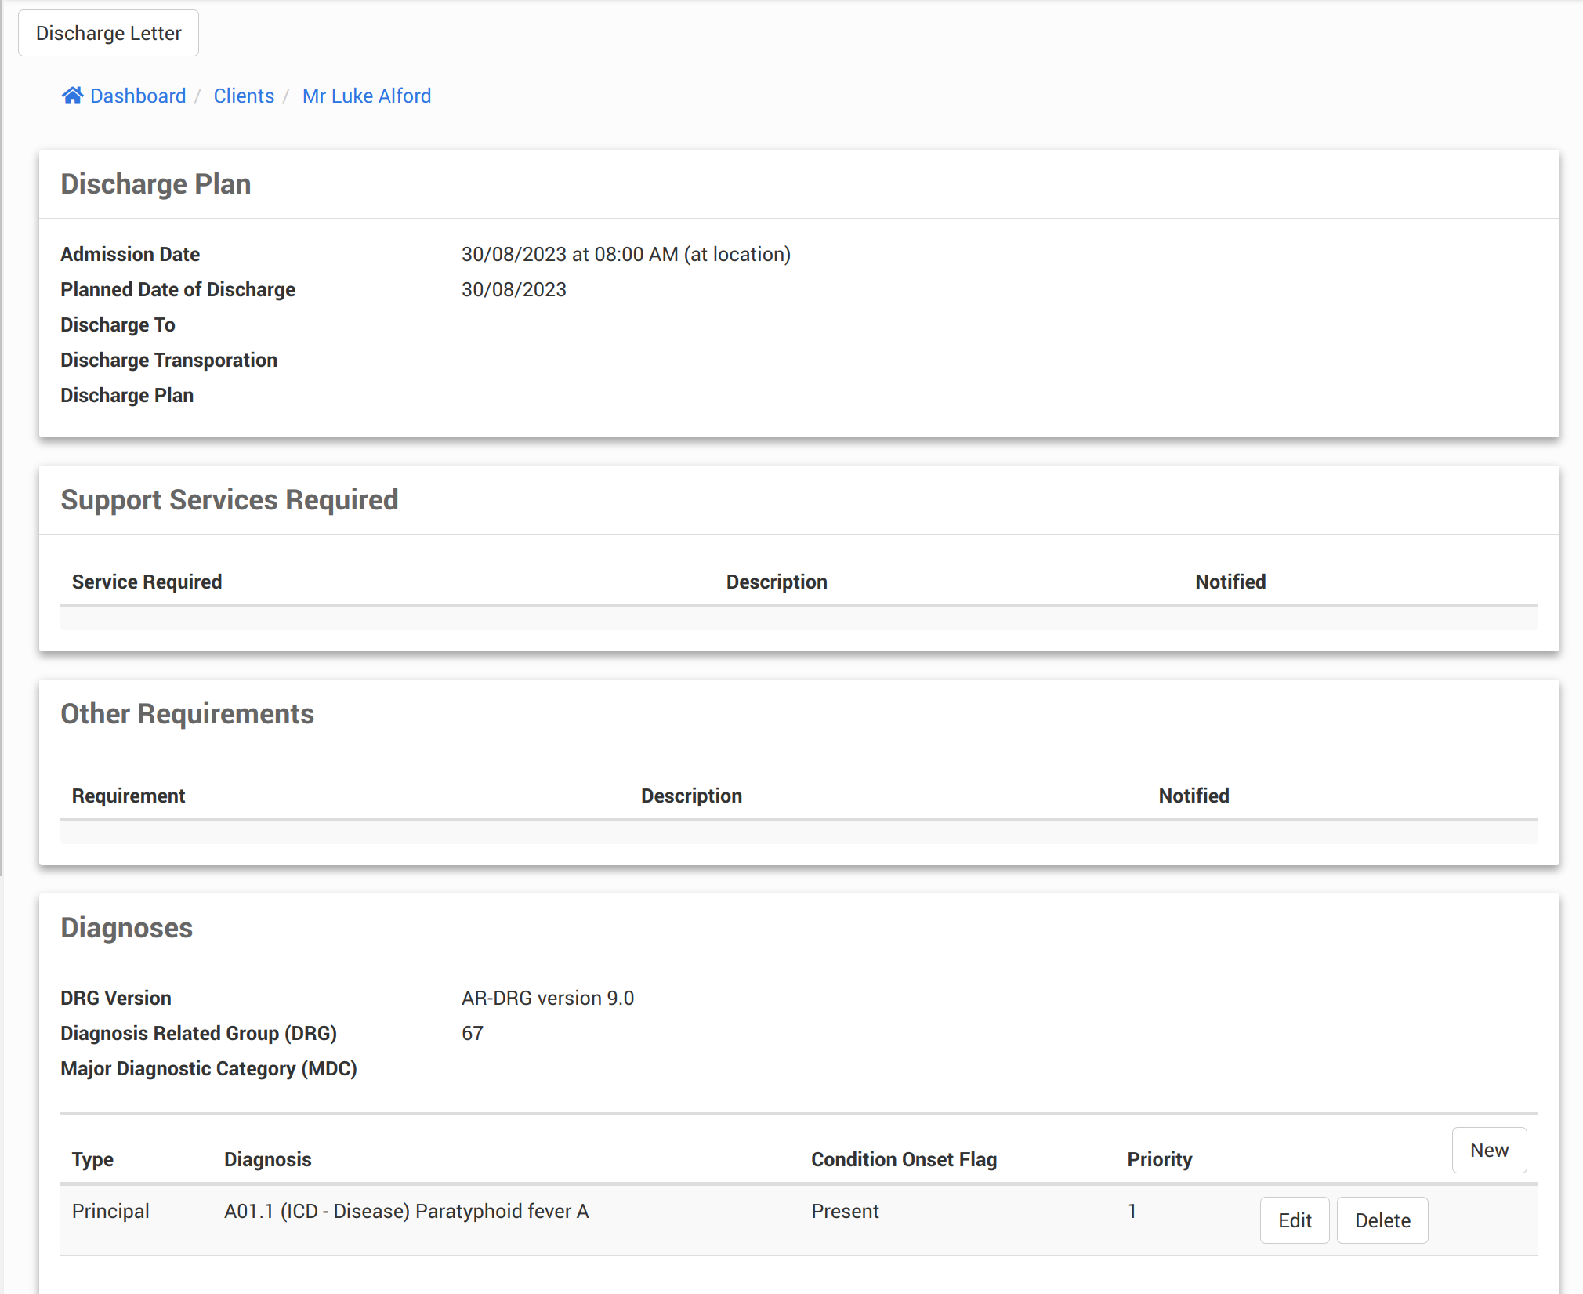Click the Support Services Required heading
Screen dimensions: 1583x1294
(x=230, y=500)
